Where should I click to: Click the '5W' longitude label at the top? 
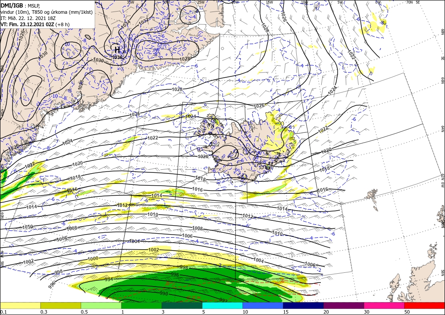pyautogui.click(x=341, y=2)
